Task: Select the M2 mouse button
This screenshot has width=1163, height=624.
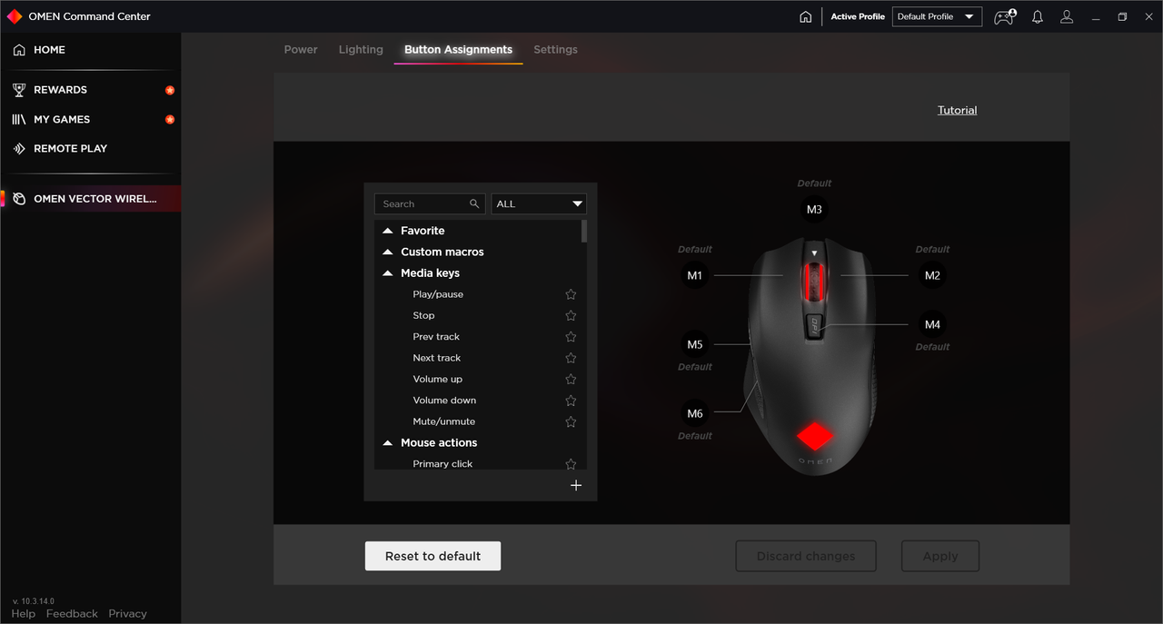Action: pyautogui.click(x=932, y=275)
